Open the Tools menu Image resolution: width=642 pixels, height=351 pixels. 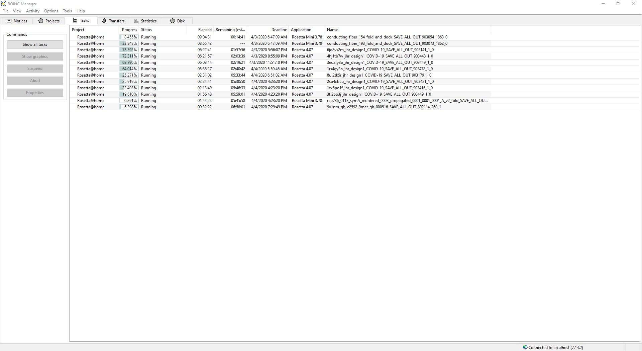(67, 11)
